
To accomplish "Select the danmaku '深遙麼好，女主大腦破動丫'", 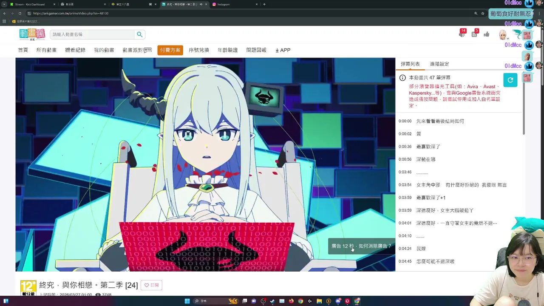I will point(445,210).
